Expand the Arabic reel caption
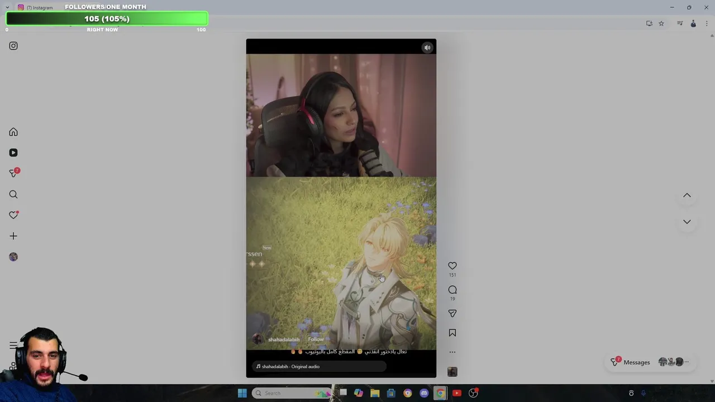This screenshot has width=715, height=402. [x=349, y=352]
